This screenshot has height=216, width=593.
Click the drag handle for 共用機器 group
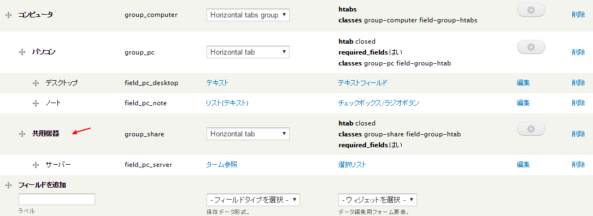pos(22,134)
